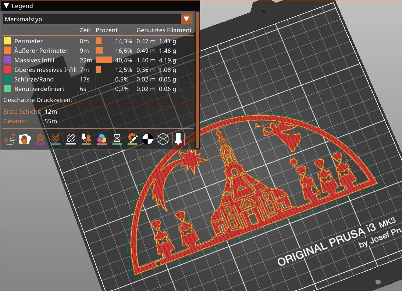Image resolution: width=402 pixels, height=291 pixels.
Task: Toggle Oberes massives Infill row label
Action: point(45,70)
